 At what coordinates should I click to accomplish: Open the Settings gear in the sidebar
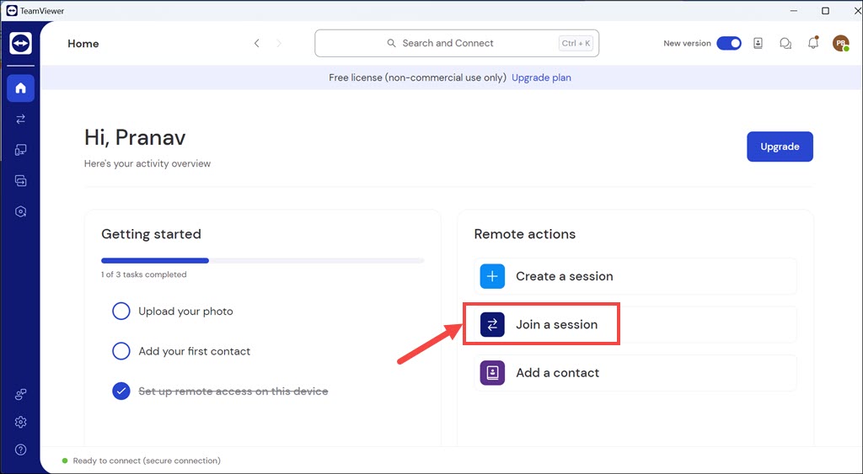(20, 422)
